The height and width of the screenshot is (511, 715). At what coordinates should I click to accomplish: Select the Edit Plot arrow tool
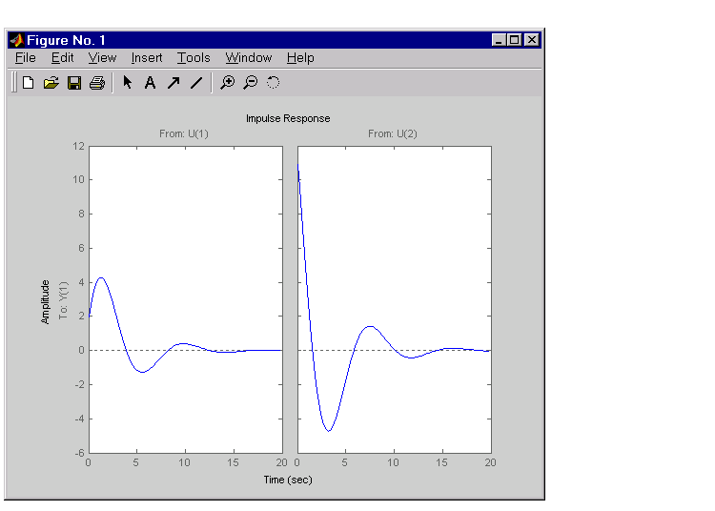point(127,83)
